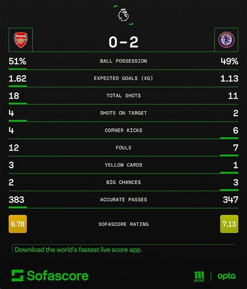Click Aston Villa's 7.13 rating badge

[229, 224]
